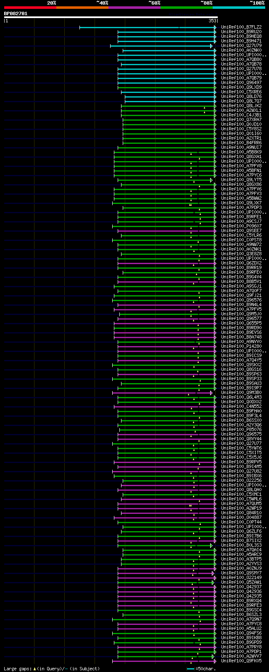
Task: Open hit UniRef100_Q27U79
Action: (x=241, y=46)
